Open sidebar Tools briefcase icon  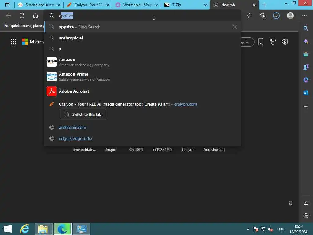click(x=306, y=54)
